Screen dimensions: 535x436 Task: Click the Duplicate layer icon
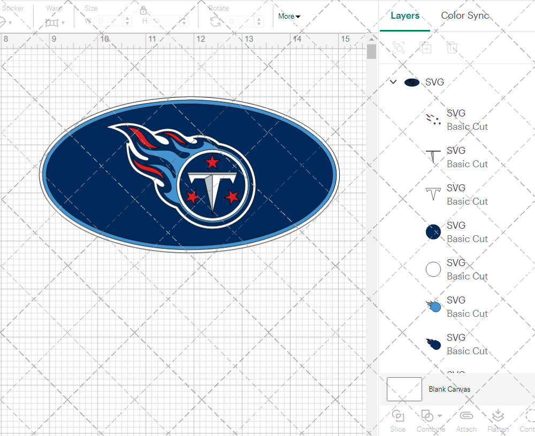(x=425, y=48)
